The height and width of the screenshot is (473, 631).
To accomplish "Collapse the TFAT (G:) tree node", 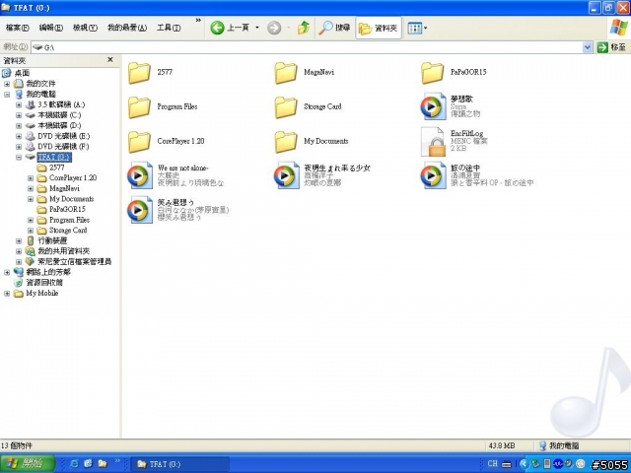I will click(19, 157).
